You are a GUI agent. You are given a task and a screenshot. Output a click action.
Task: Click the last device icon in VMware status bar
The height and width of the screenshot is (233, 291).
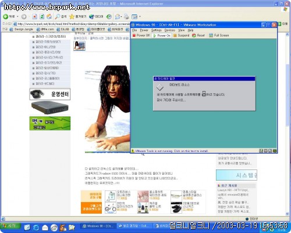coord(275,151)
